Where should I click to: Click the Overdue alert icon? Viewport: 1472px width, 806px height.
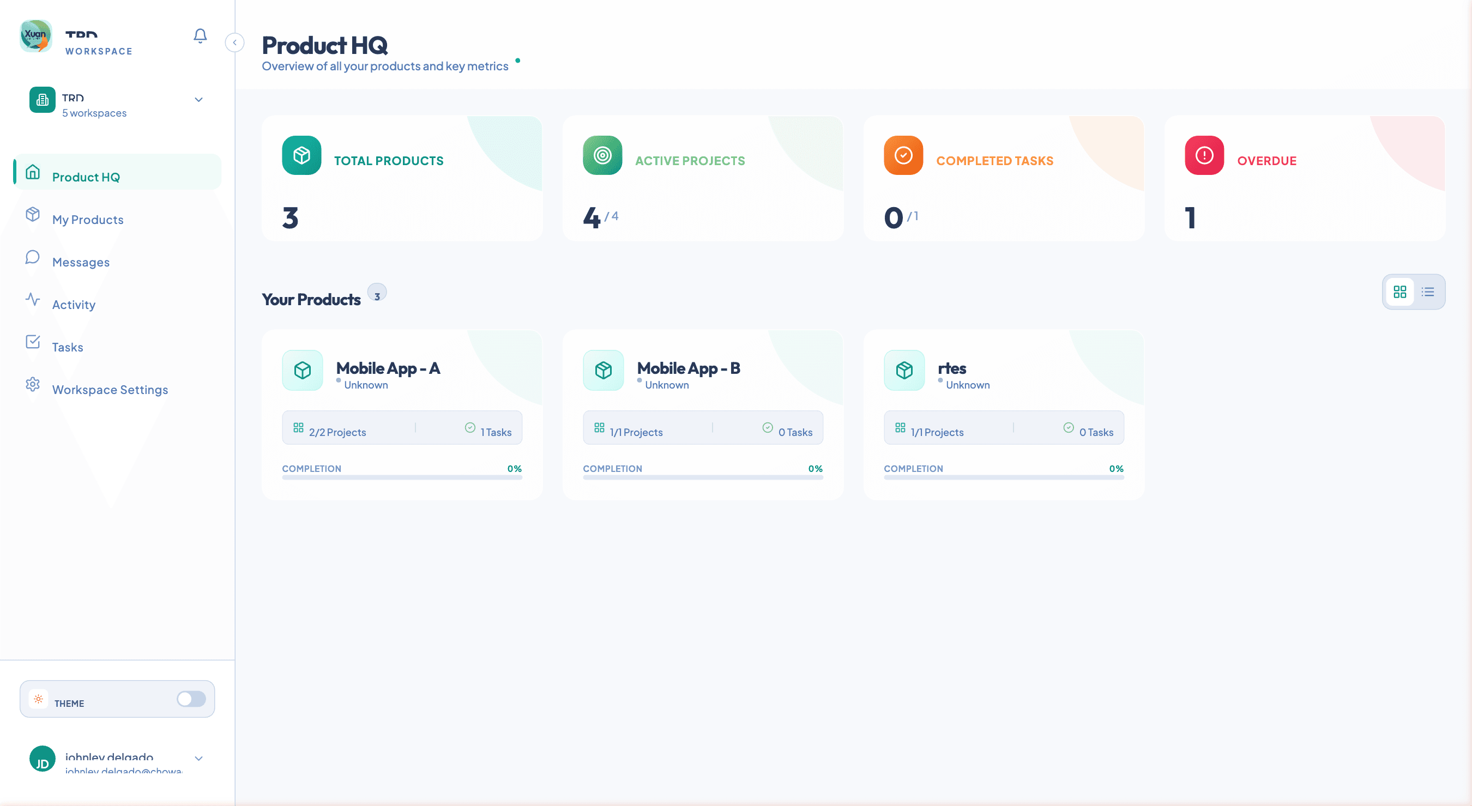1204,155
